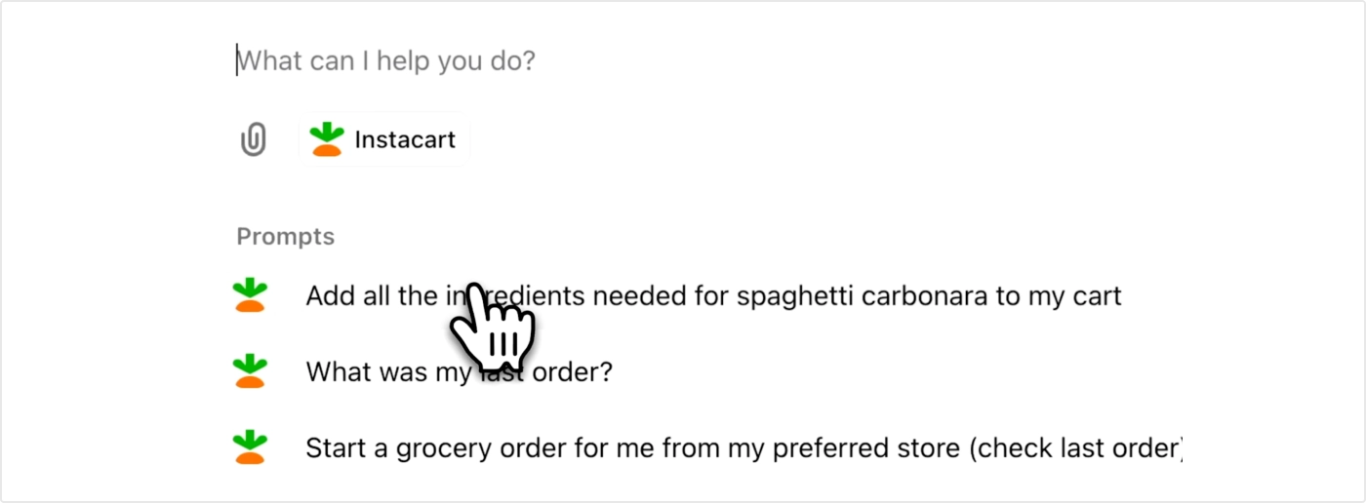Viewport: 1366px width, 503px height.
Task: Click the Instacart carrot logo in the chip
Action: coord(327,139)
